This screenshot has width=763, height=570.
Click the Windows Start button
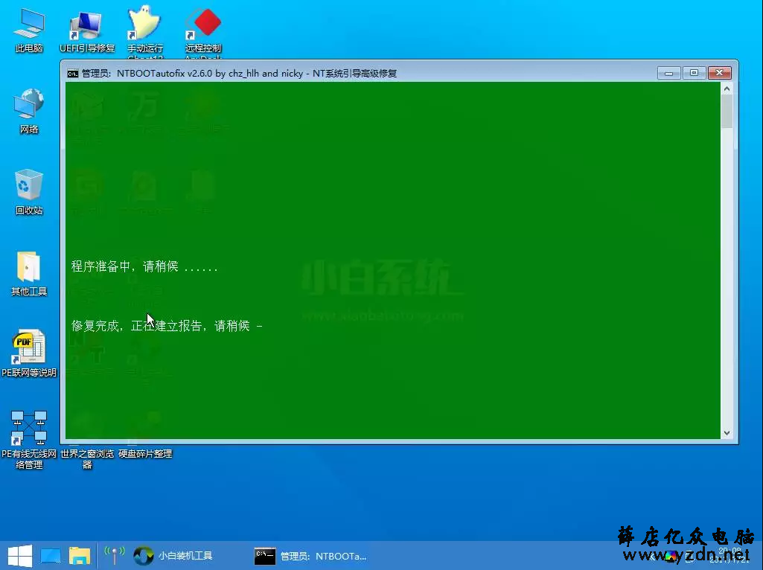pyautogui.click(x=20, y=555)
